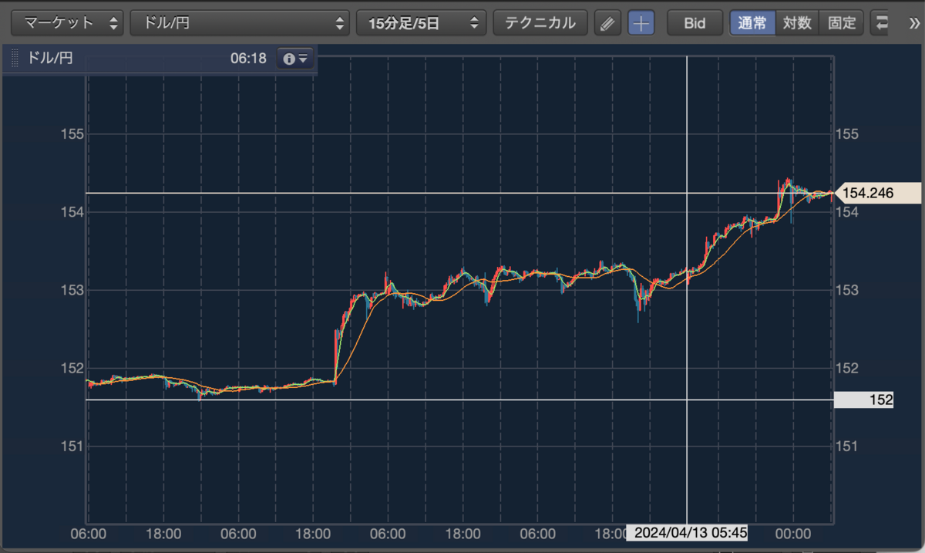The image size is (925, 553).
Task: Click the 151 label on right axis
Action: pos(846,446)
